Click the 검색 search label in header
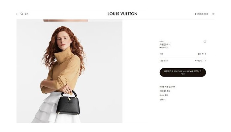 pos(26,14)
